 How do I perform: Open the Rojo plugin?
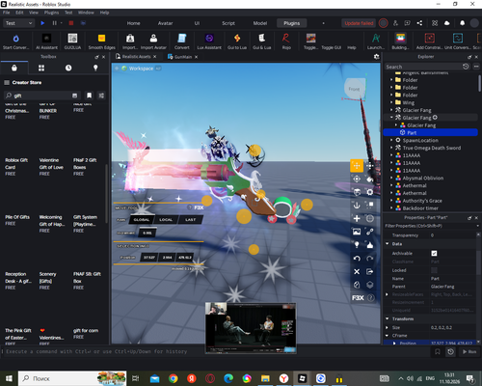click(286, 41)
